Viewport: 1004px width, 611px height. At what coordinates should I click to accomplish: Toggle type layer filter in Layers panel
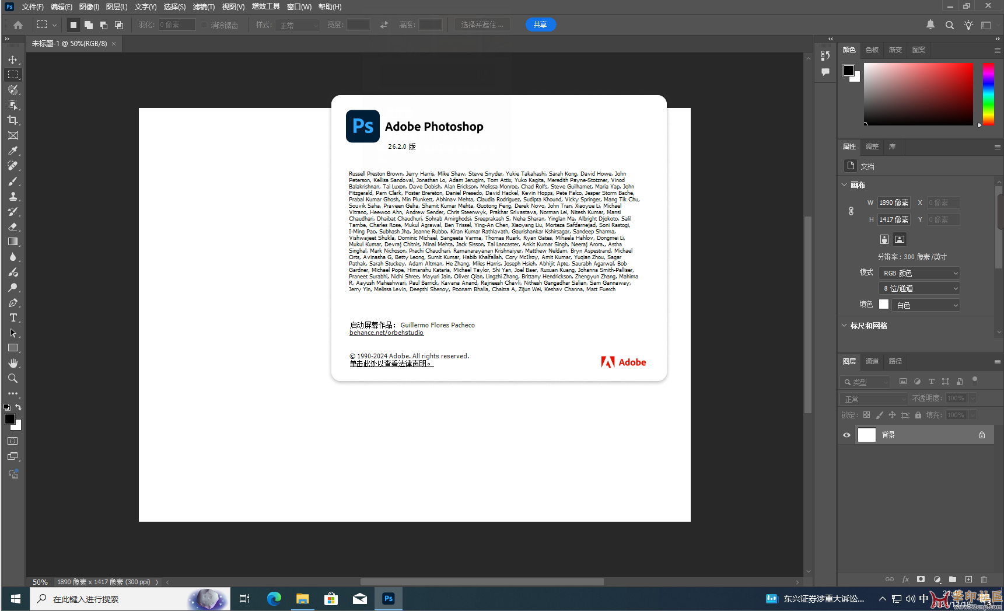[931, 382]
